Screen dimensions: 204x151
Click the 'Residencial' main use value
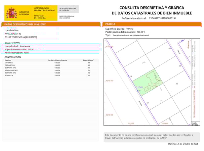point(25,46)
